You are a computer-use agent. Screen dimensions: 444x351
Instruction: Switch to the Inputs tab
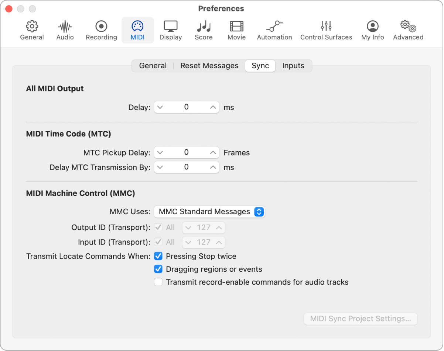tap(293, 66)
